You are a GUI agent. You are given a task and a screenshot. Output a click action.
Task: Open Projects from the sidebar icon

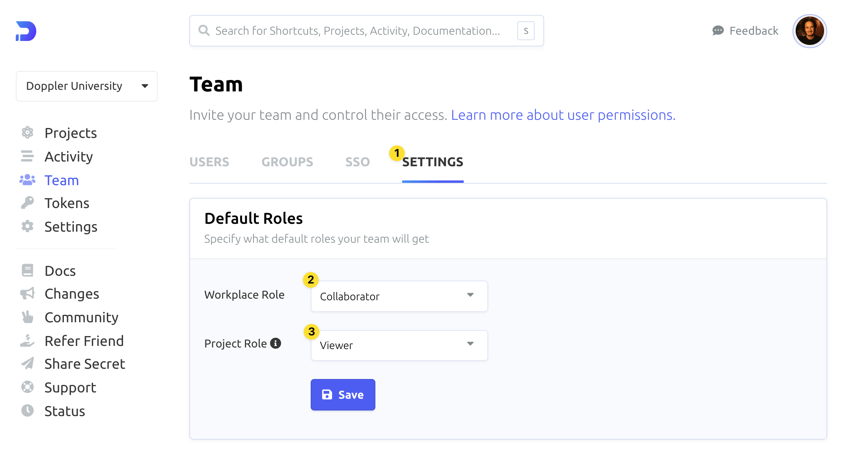27,133
